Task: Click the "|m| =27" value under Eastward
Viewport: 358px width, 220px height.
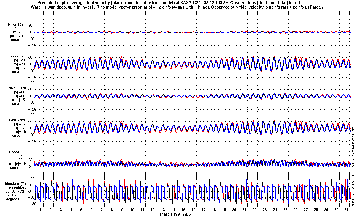Action: pos(19,128)
